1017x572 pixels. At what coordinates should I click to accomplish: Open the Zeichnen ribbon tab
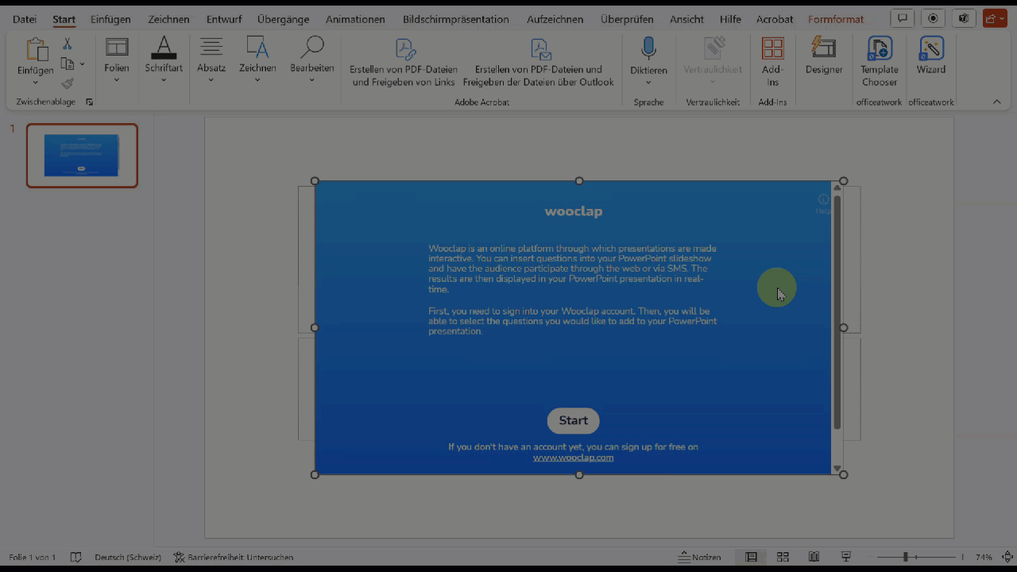point(168,19)
